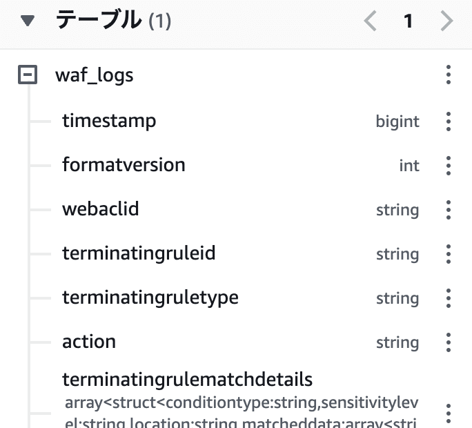Screen dimensions: 472x428
Task: Open webaclid column three-dot menu
Action: click(x=449, y=210)
